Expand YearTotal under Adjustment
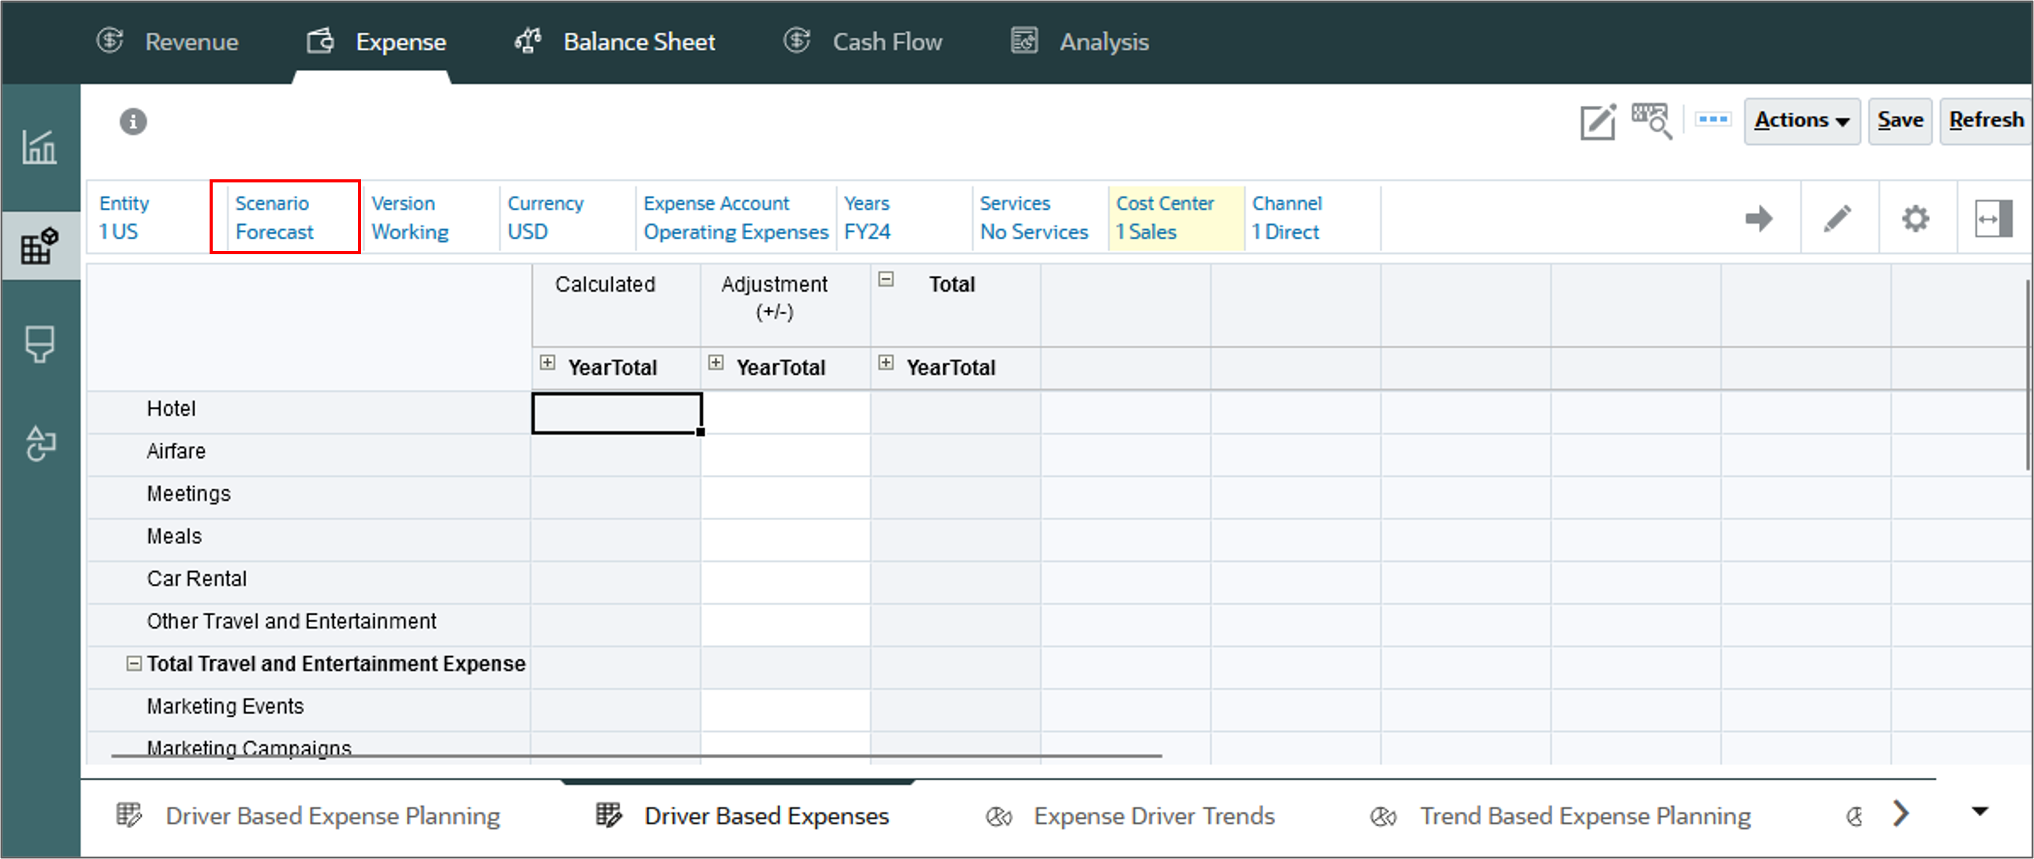The height and width of the screenshot is (859, 2034). (x=716, y=362)
